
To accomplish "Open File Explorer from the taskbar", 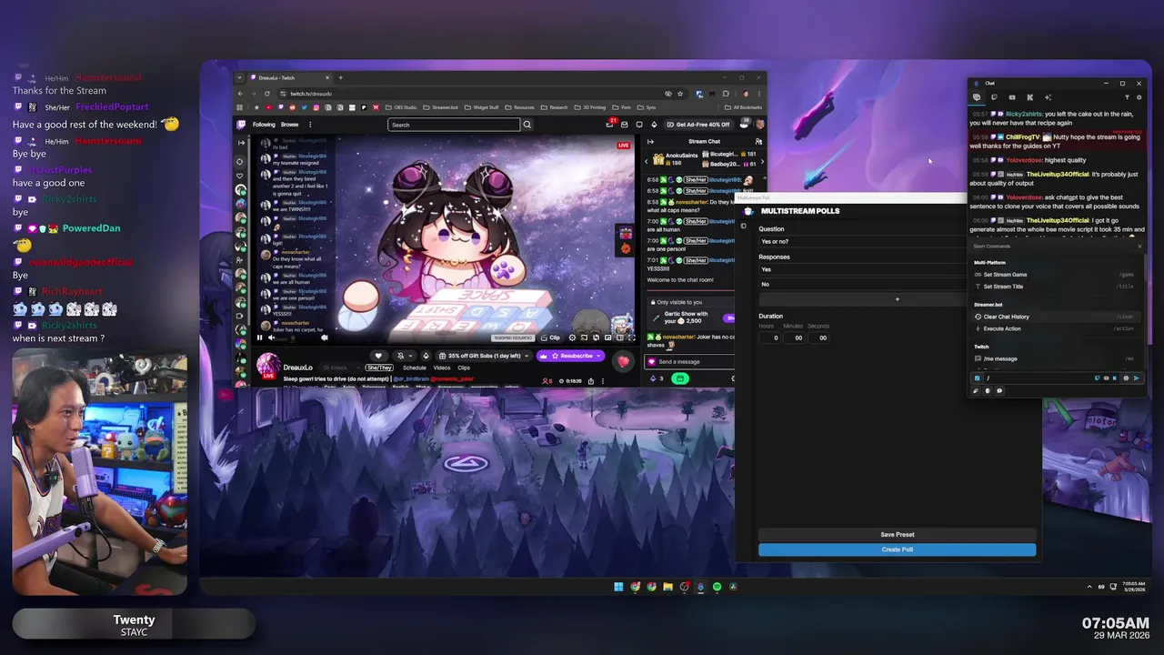I will pos(667,587).
